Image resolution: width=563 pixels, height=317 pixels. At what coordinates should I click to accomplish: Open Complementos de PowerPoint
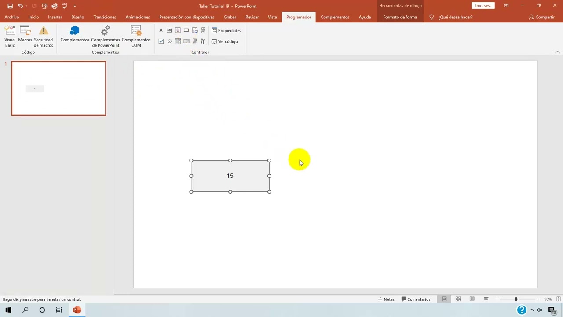pos(106,37)
